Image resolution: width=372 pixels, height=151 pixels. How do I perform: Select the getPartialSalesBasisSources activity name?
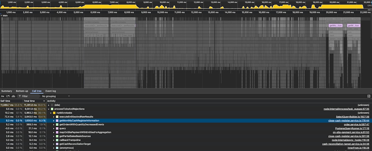click(75, 136)
